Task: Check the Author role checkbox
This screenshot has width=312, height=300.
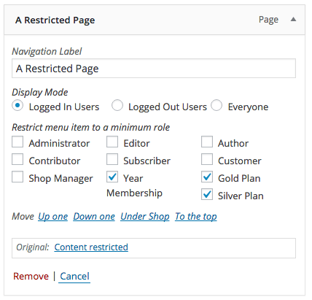Action: pyautogui.click(x=207, y=142)
